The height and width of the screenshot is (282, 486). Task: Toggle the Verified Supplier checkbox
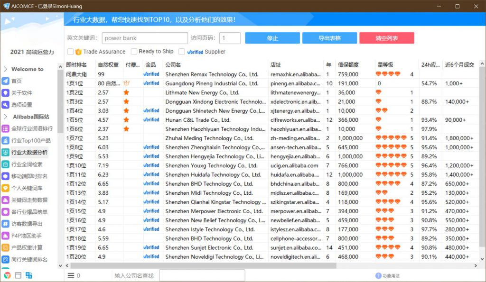(x=182, y=51)
